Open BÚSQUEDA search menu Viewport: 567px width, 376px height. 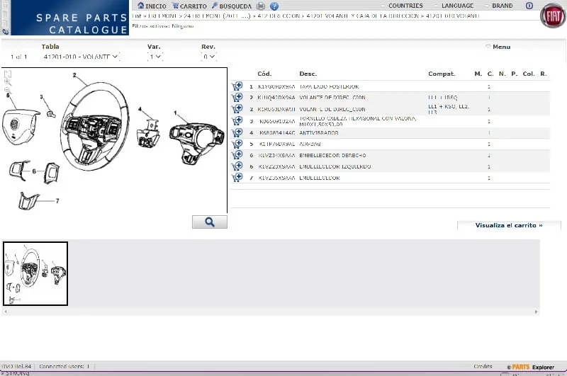click(231, 6)
